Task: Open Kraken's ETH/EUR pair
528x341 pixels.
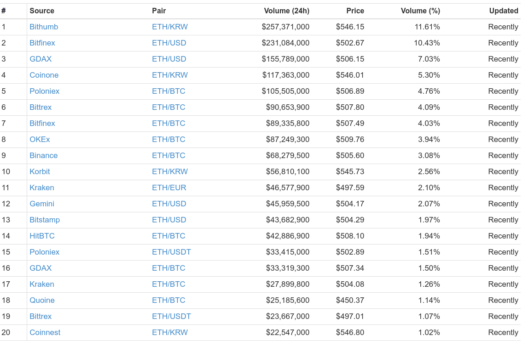Action: tap(169, 188)
